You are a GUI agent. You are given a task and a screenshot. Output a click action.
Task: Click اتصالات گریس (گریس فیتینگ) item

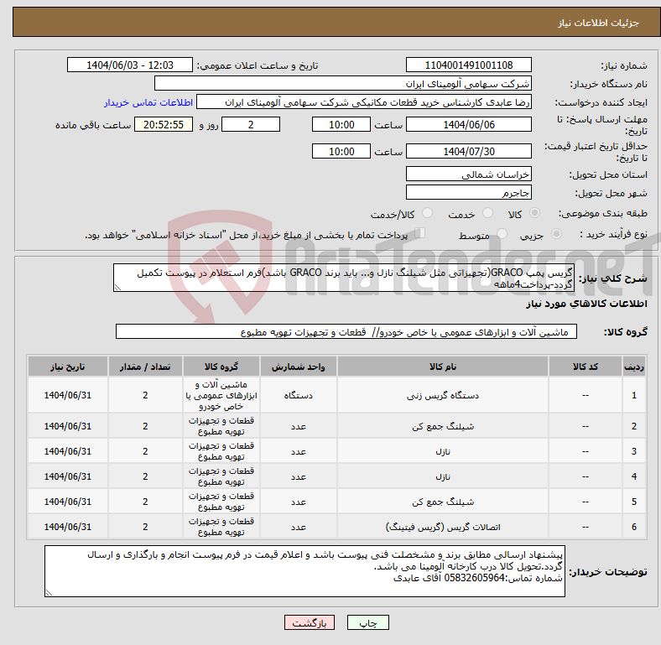pos(443,527)
